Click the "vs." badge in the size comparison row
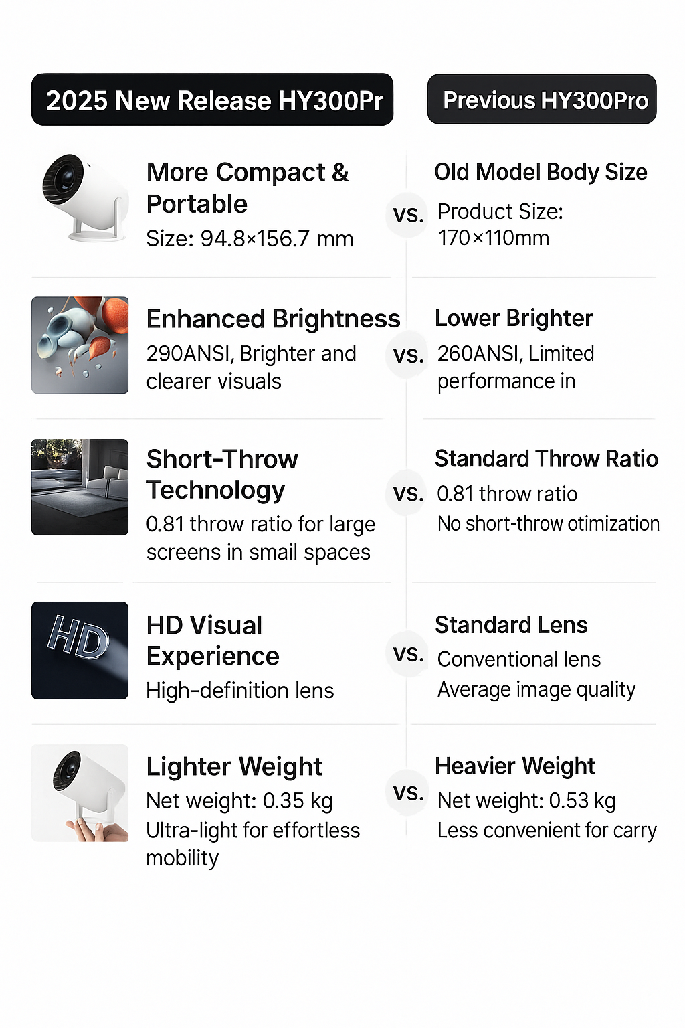The width and height of the screenshot is (685, 1028). [x=408, y=215]
